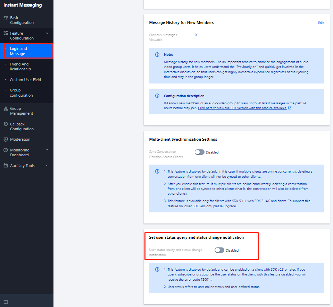The width and height of the screenshot is (333, 307).
Task: Open Moderation menu item
Action: [26, 139]
